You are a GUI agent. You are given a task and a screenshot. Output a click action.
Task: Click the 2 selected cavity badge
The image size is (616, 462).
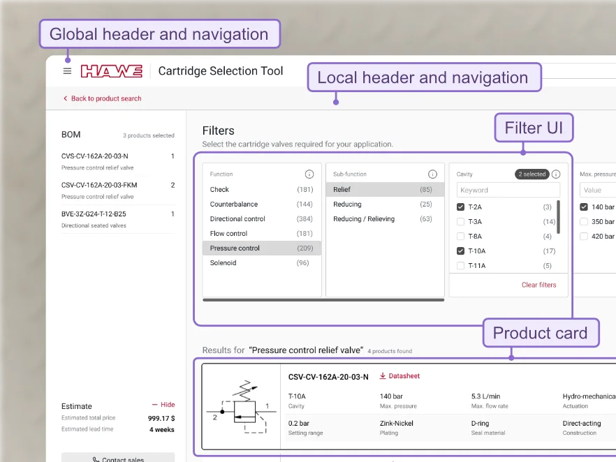coord(532,174)
